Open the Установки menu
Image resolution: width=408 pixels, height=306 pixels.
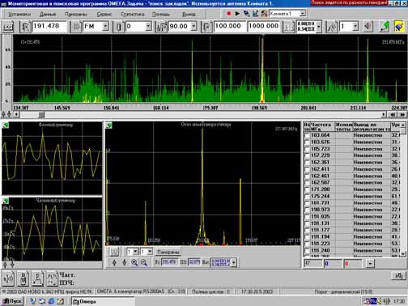click(19, 14)
